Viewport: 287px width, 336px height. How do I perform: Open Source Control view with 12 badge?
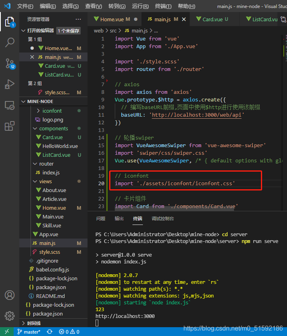click(10, 64)
